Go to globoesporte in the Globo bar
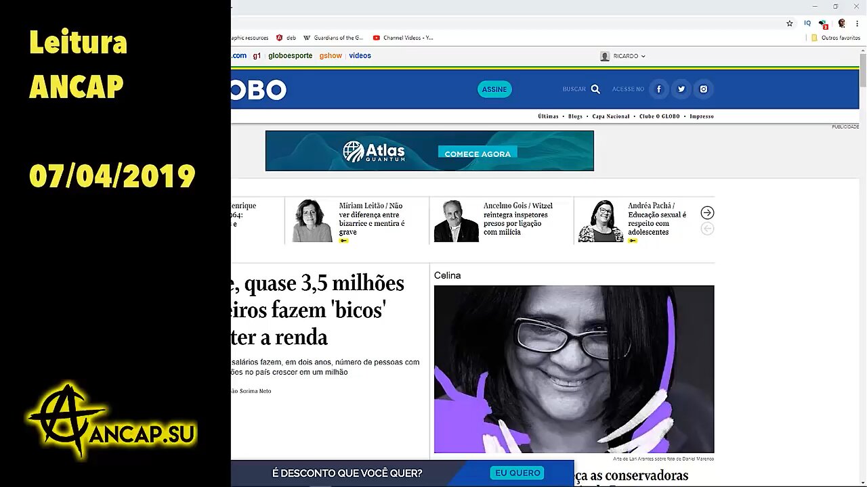This screenshot has height=487, width=867. 290,56
